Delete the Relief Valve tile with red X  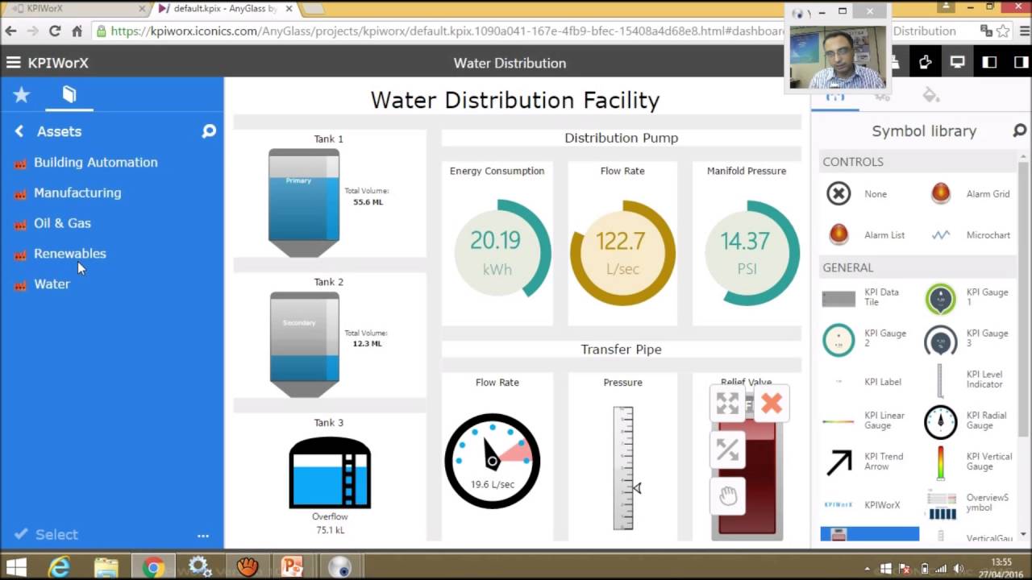click(772, 404)
